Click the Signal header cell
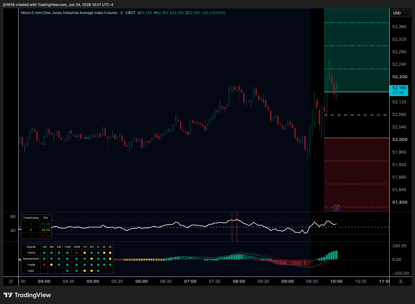 point(31,247)
